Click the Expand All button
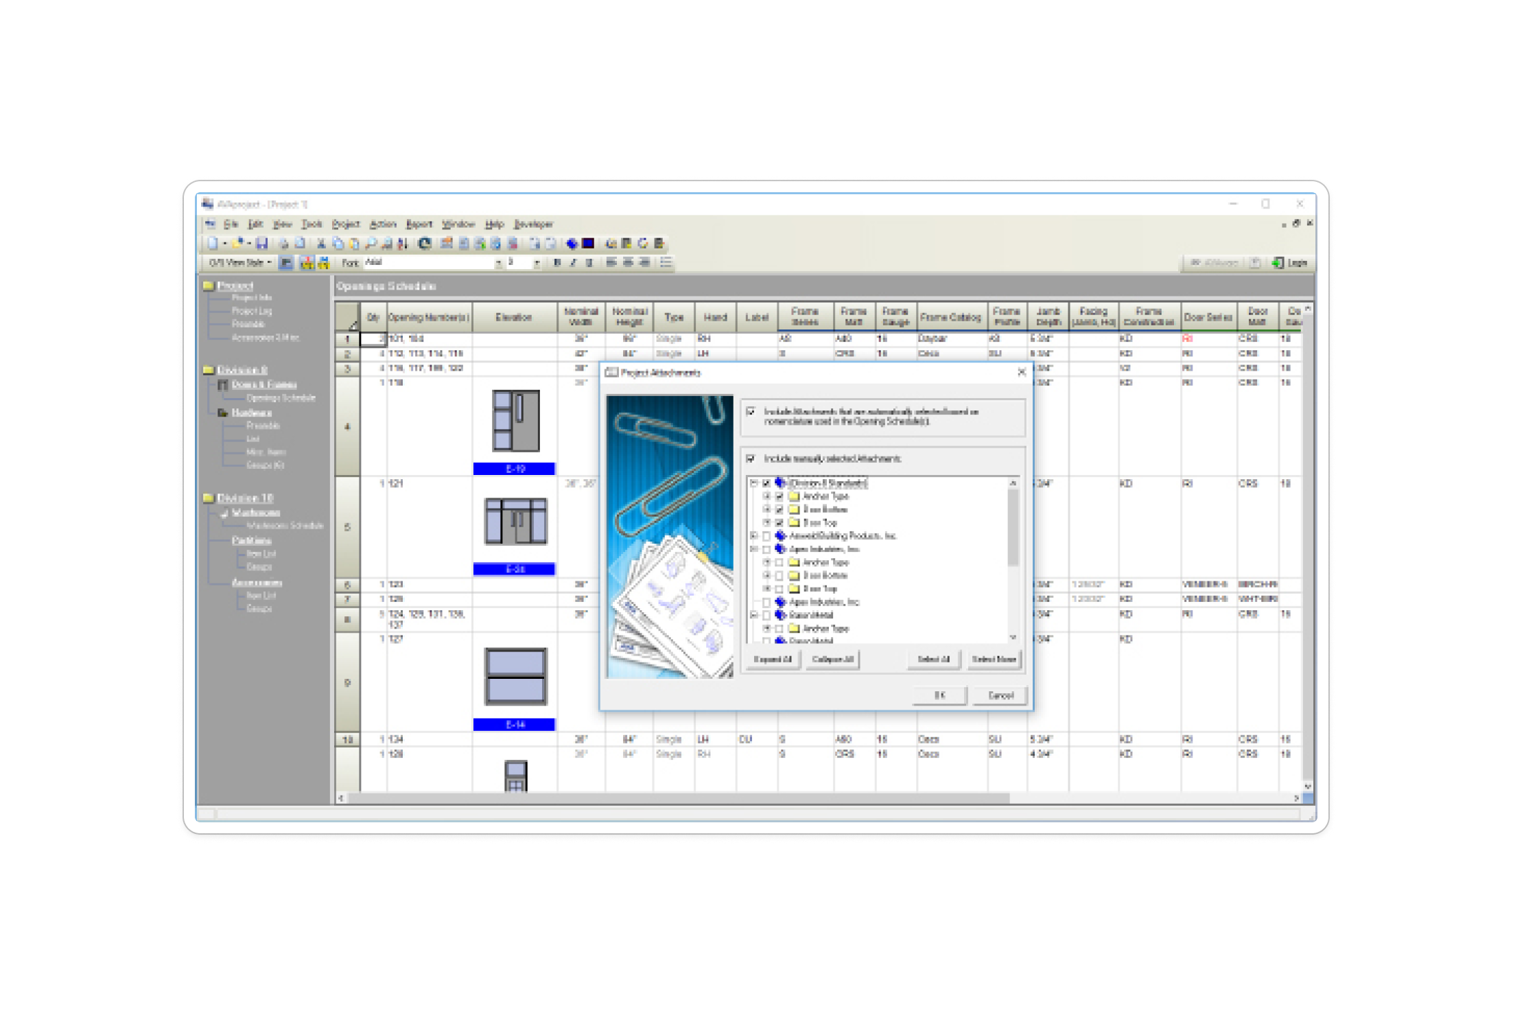 tap(772, 660)
